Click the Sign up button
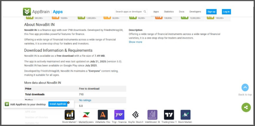This screenshot has height=126, width=255. [211, 12]
